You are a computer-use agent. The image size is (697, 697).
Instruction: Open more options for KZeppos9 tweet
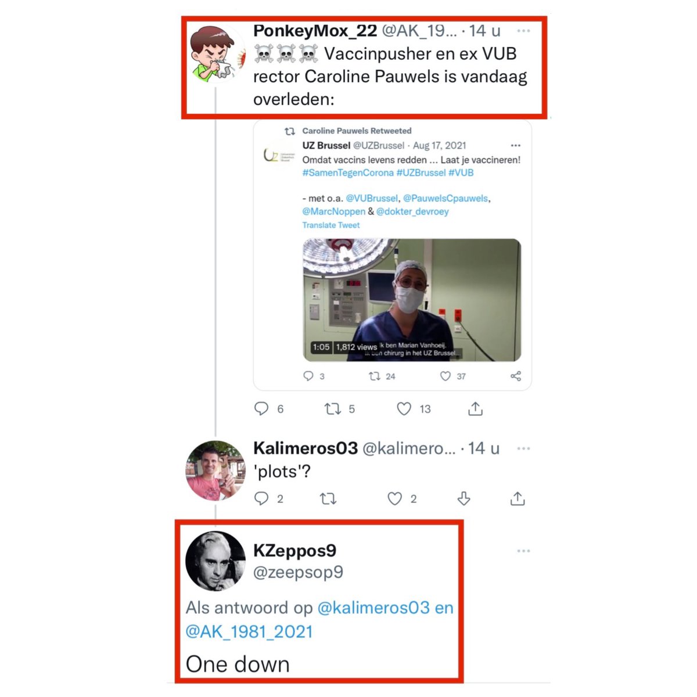pyautogui.click(x=523, y=551)
